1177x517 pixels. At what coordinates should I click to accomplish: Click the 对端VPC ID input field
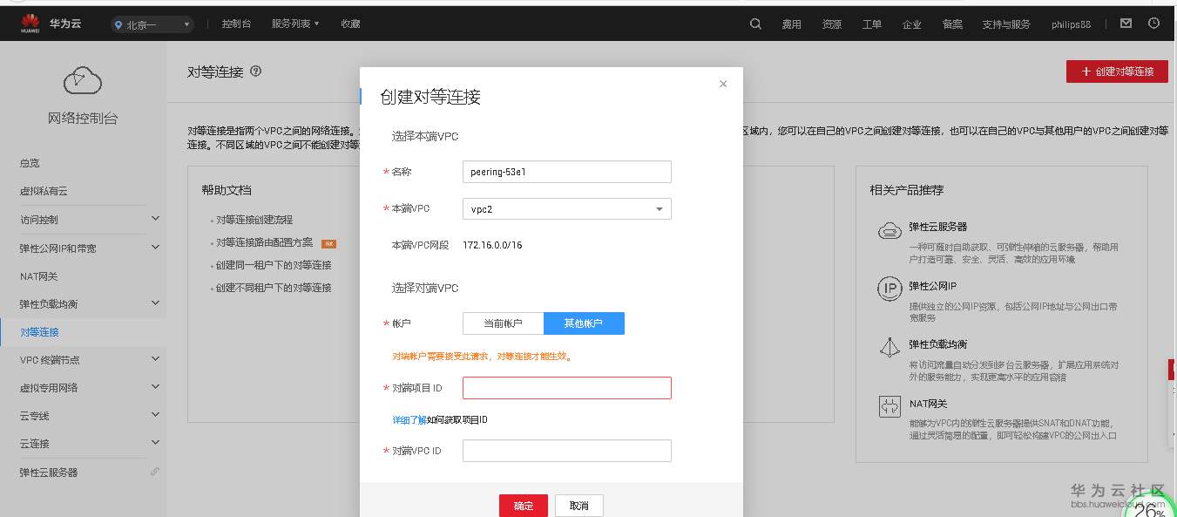coord(566,450)
